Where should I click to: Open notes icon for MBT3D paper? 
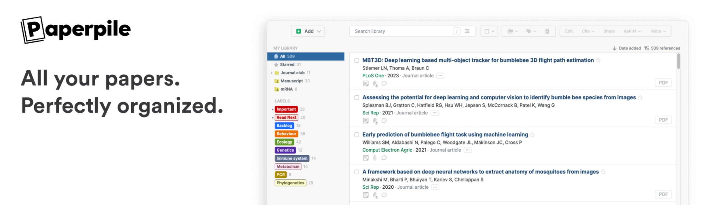click(x=365, y=84)
